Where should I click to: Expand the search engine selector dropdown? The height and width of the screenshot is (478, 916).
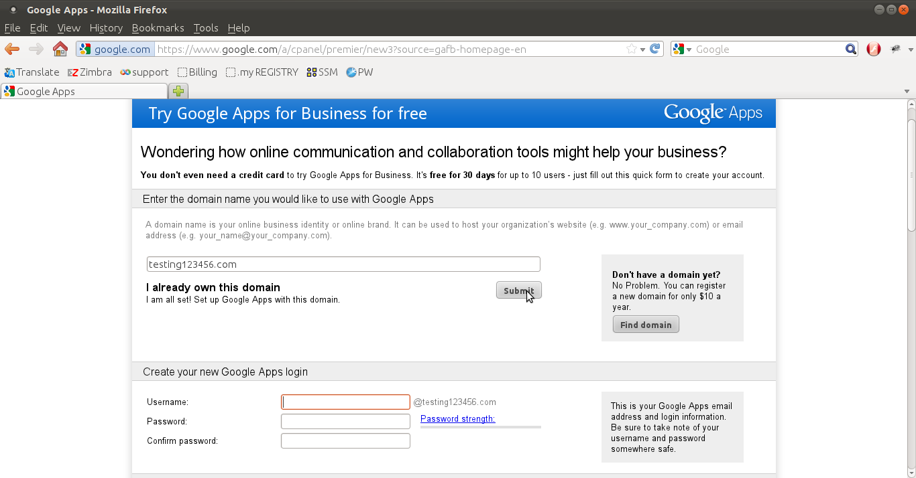[689, 50]
